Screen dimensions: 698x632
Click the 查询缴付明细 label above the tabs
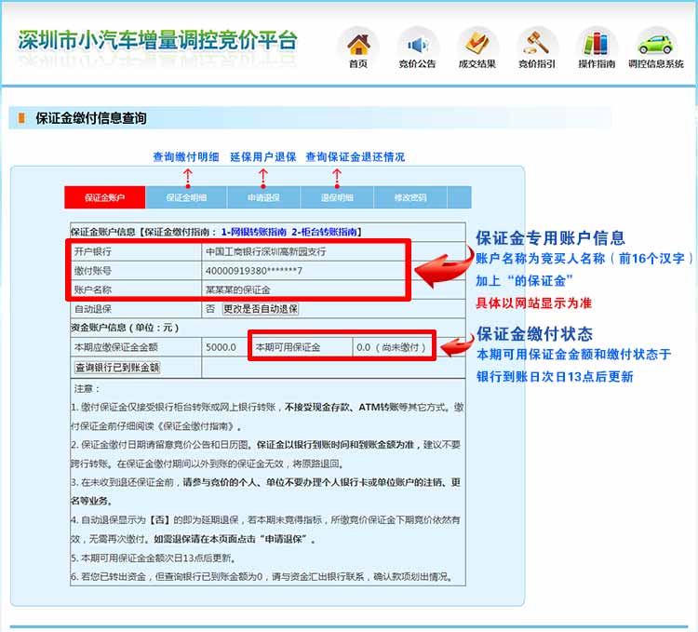(186, 156)
